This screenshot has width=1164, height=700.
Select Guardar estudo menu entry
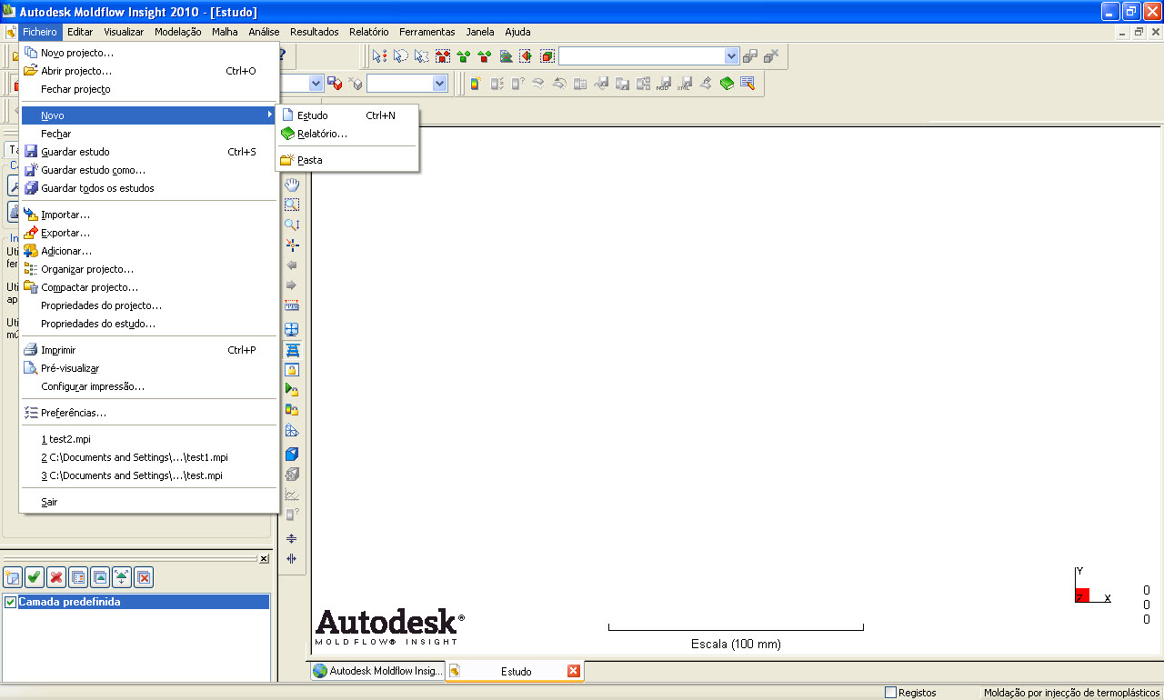[x=149, y=152]
